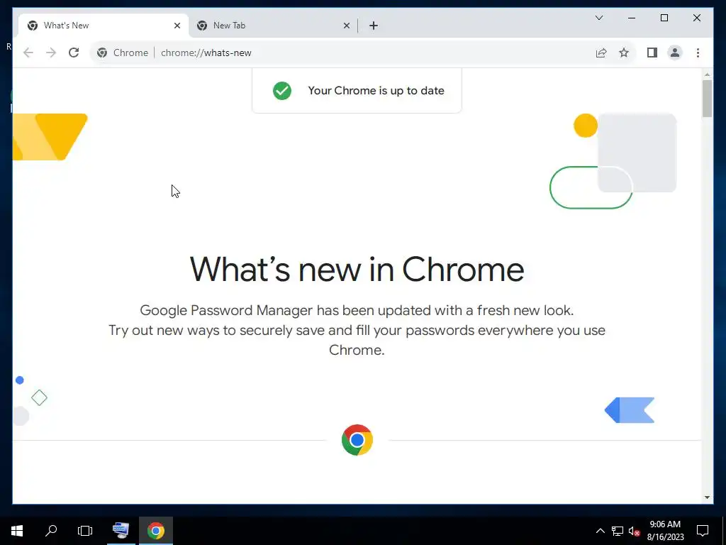Screen dimensions: 726x545
Task: Click the page's vertical scrollbar thumb
Action: pos(707,99)
